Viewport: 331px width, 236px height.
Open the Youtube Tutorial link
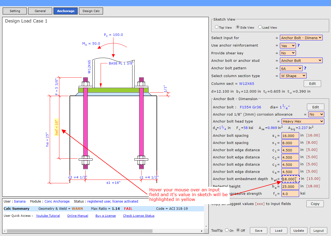pos(48,216)
